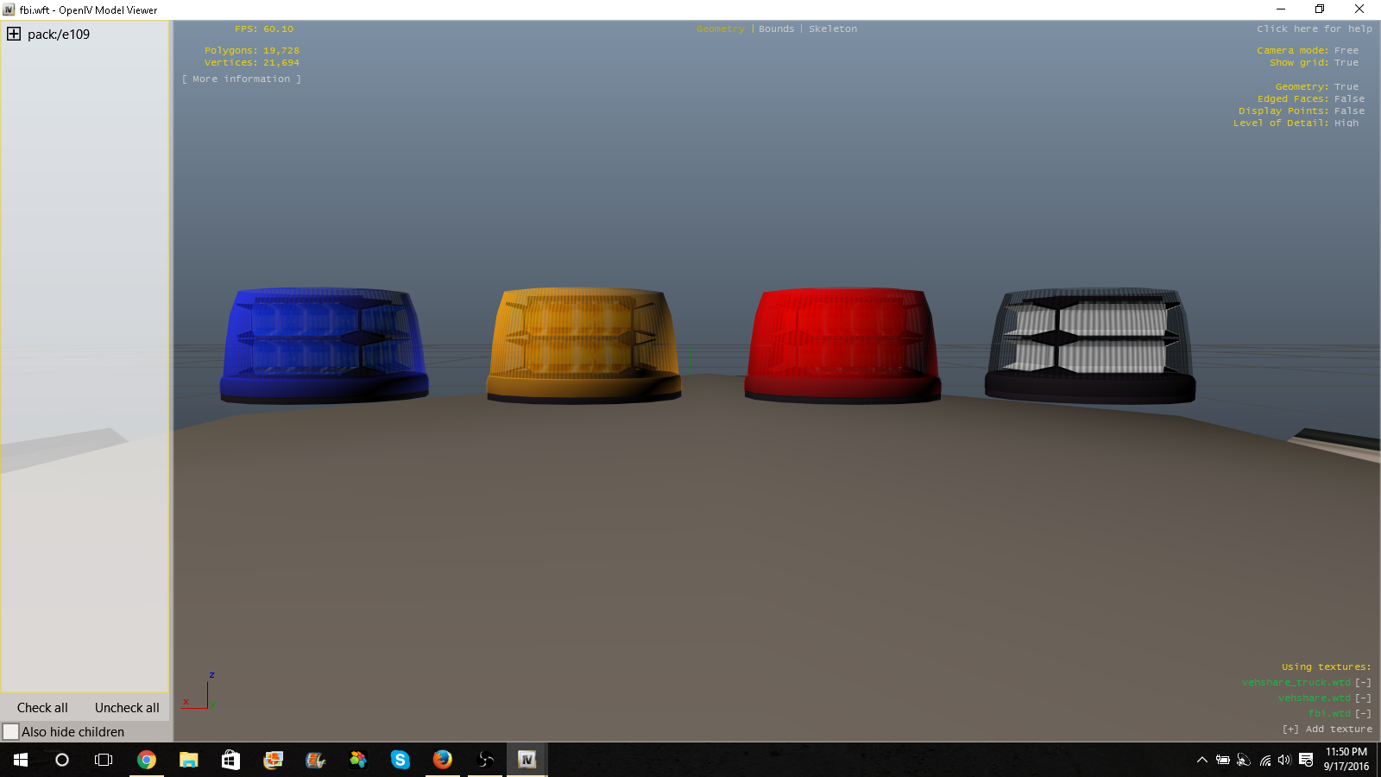Viewport: 1381px width, 777px height.
Task: Enable the Also hide children checkbox
Action: pos(11,732)
